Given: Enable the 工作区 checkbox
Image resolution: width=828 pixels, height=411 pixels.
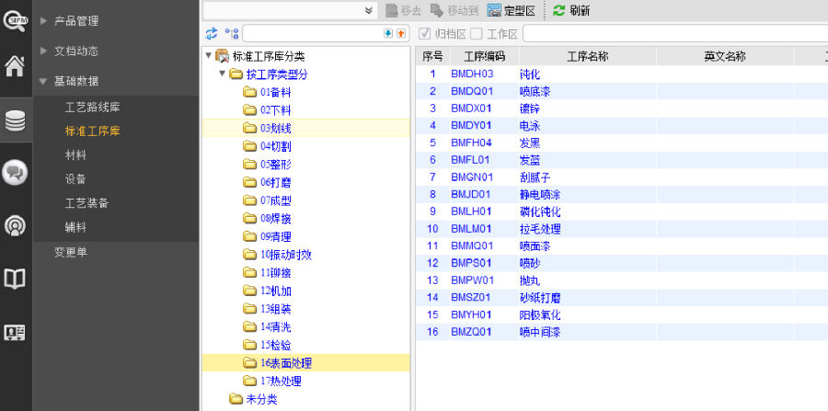Looking at the screenshot, I should point(477,34).
